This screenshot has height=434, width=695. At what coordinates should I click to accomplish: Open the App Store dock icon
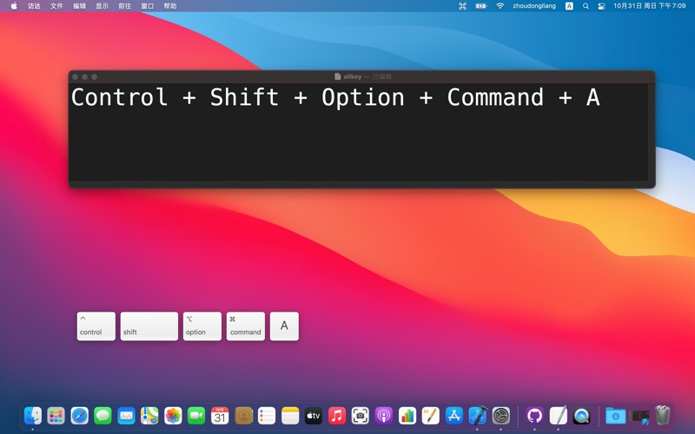pyautogui.click(x=454, y=416)
